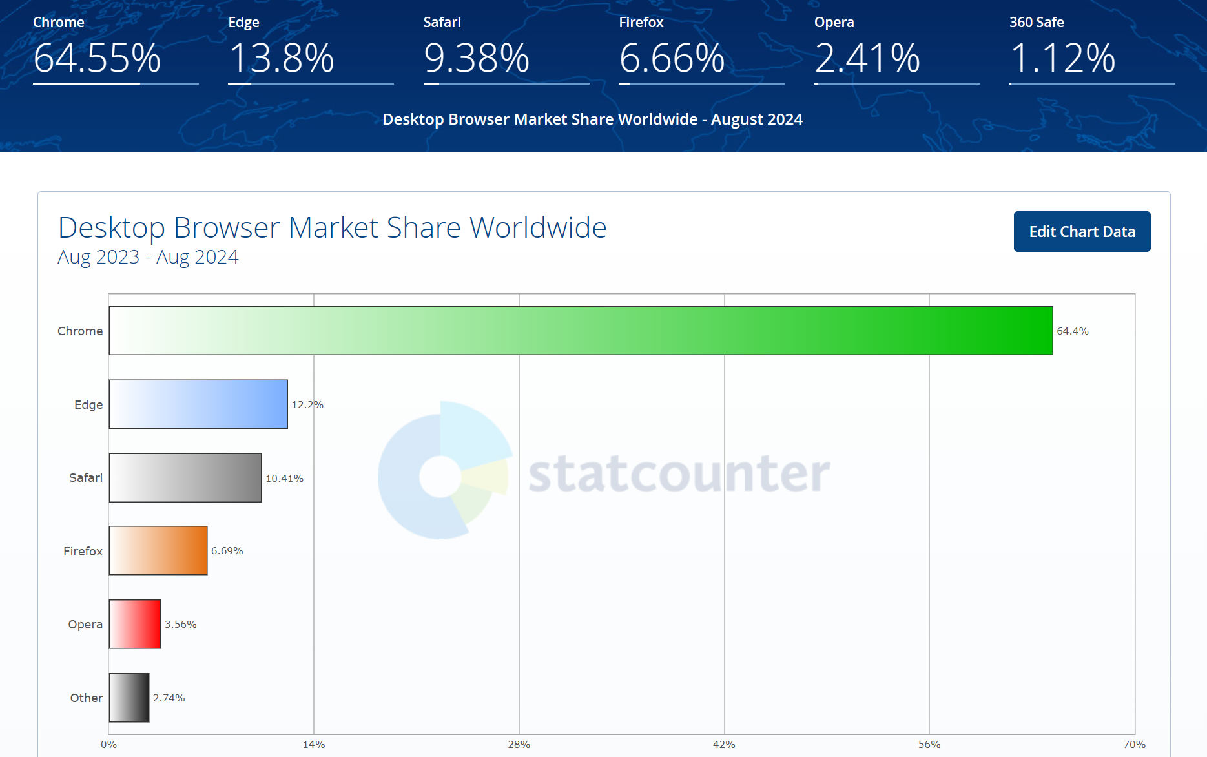This screenshot has height=757, width=1207.
Task: Select the Safari label on the chart axis
Action: (x=86, y=478)
